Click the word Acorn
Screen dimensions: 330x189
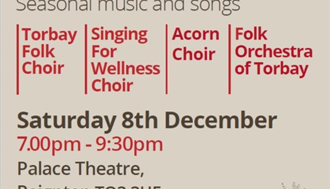(195, 34)
